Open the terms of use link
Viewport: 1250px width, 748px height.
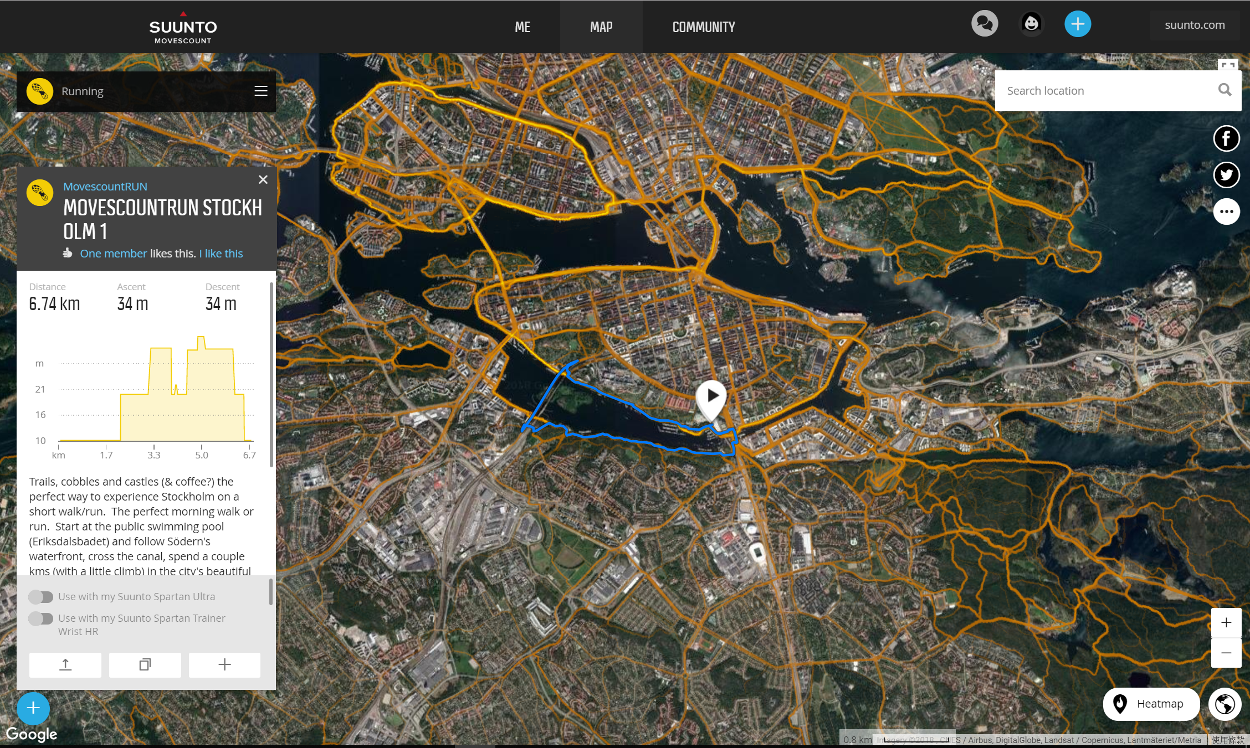pos(1228,740)
